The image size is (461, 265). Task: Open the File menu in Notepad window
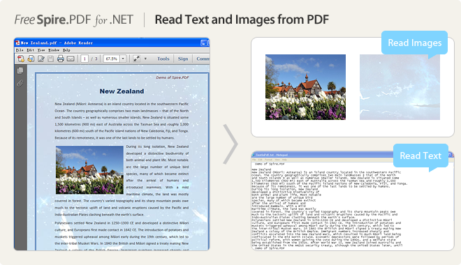pyautogui.click(x=254, y=160)
